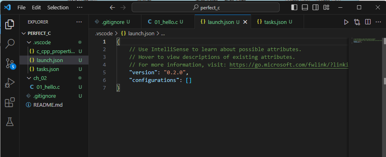Open the Search view icon

[10, 43]
